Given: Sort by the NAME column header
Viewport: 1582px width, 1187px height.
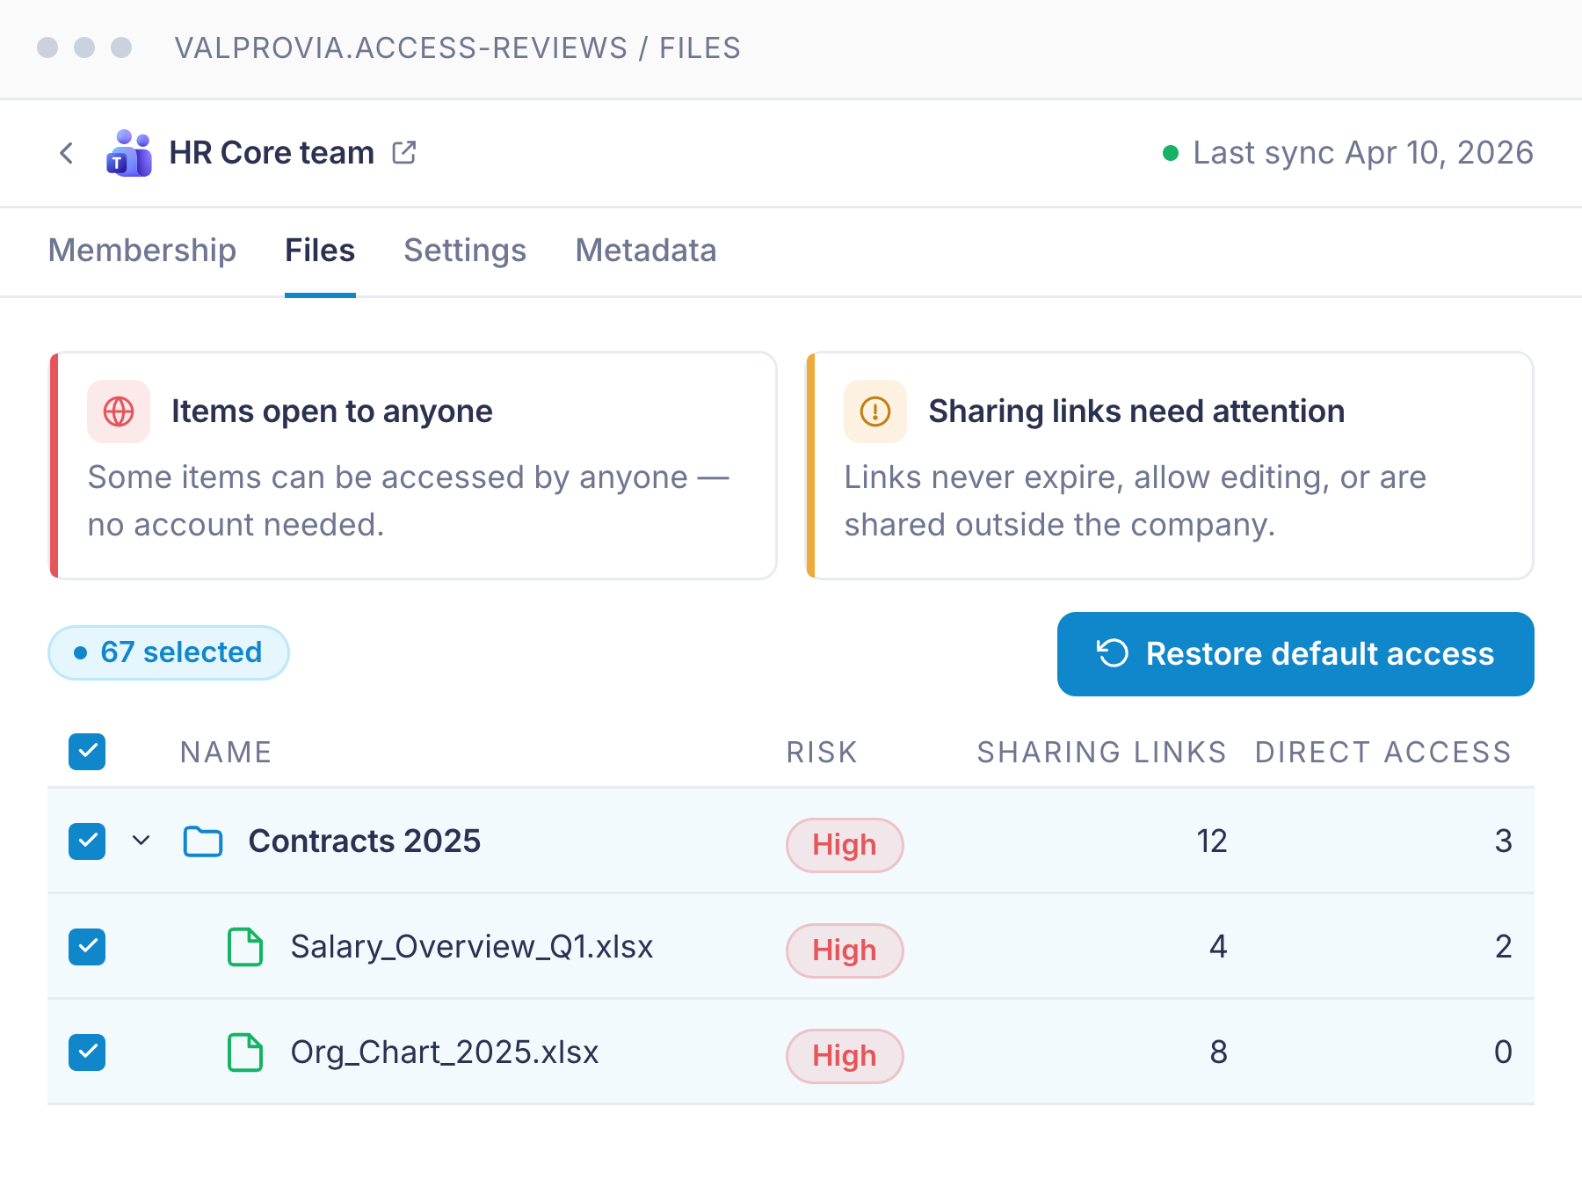Looking at the screenshot, I should [226, 753].
